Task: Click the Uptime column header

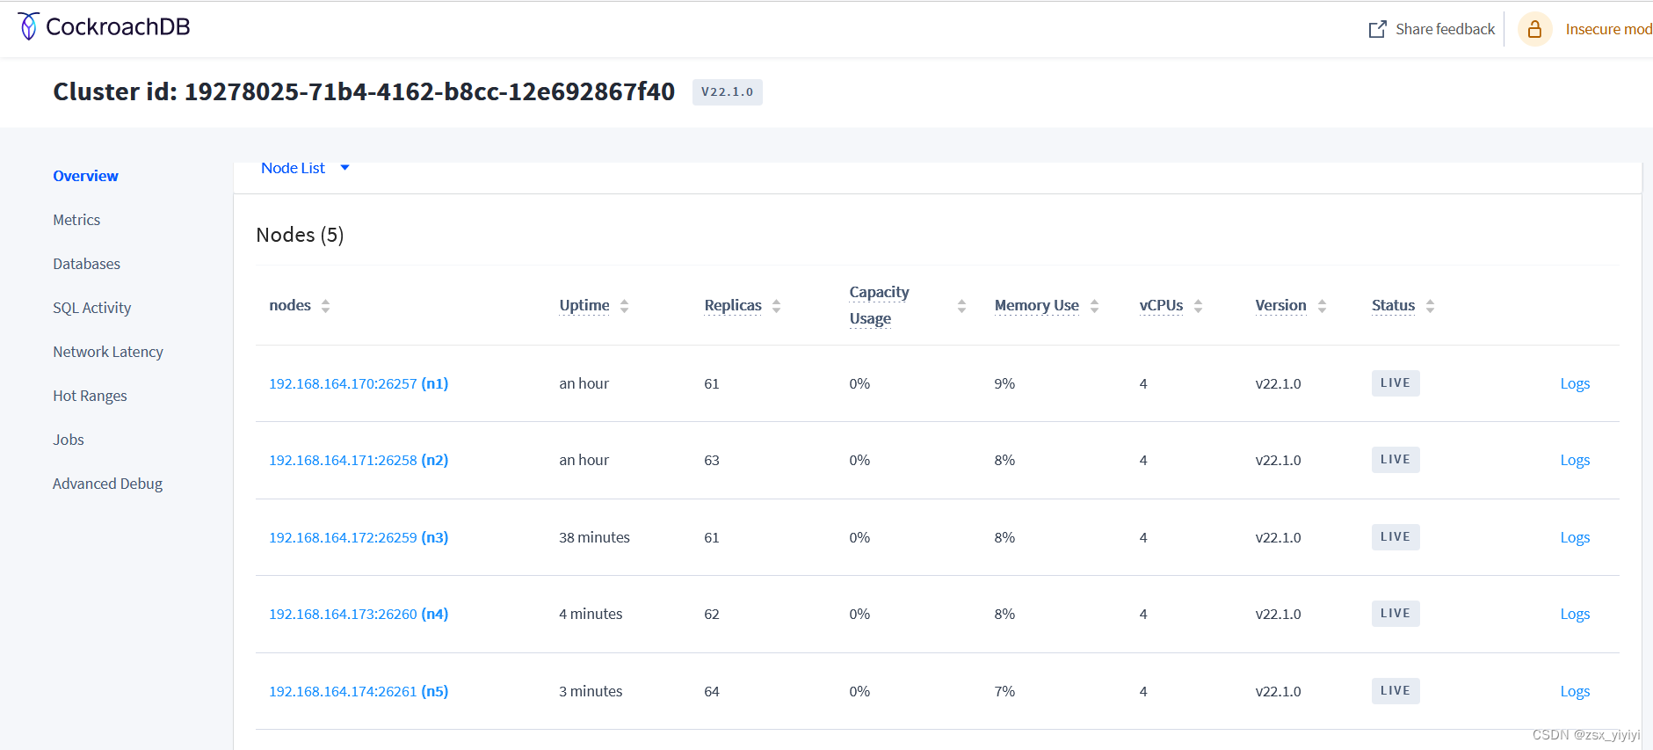Action: (584, 305)
